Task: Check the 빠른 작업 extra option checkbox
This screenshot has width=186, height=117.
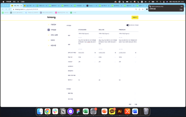Action: point(135,93)
